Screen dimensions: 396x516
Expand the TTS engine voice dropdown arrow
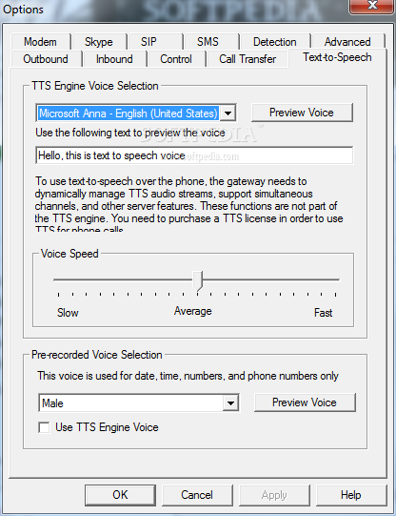(x=228, y=114)
